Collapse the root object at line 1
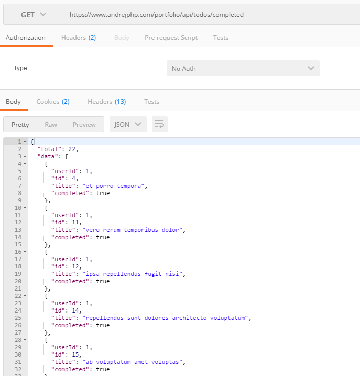 click(x=25, y=142)
